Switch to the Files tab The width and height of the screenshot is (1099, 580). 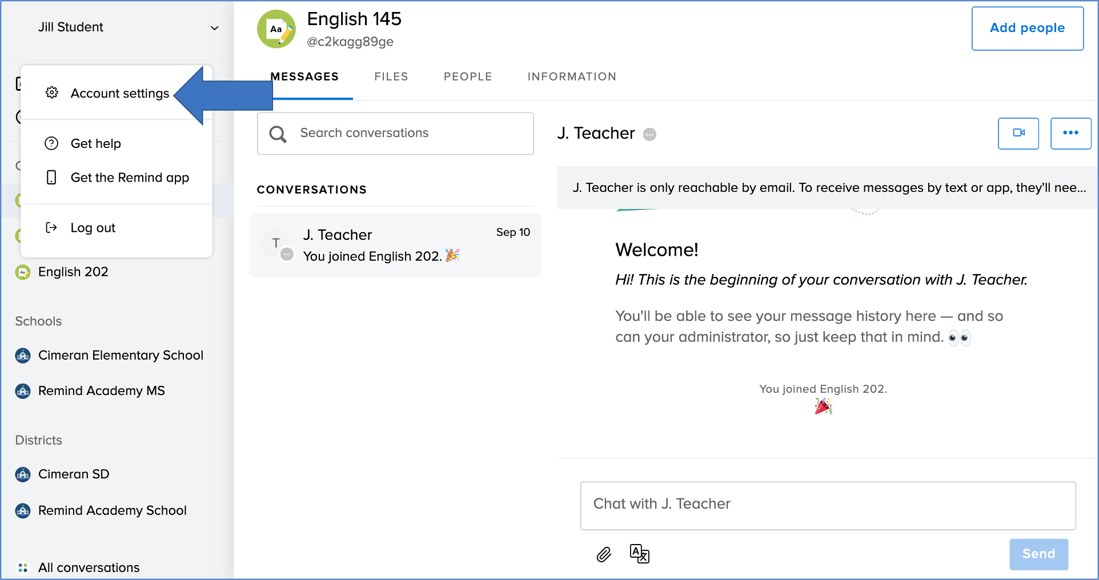coord(391,76)
